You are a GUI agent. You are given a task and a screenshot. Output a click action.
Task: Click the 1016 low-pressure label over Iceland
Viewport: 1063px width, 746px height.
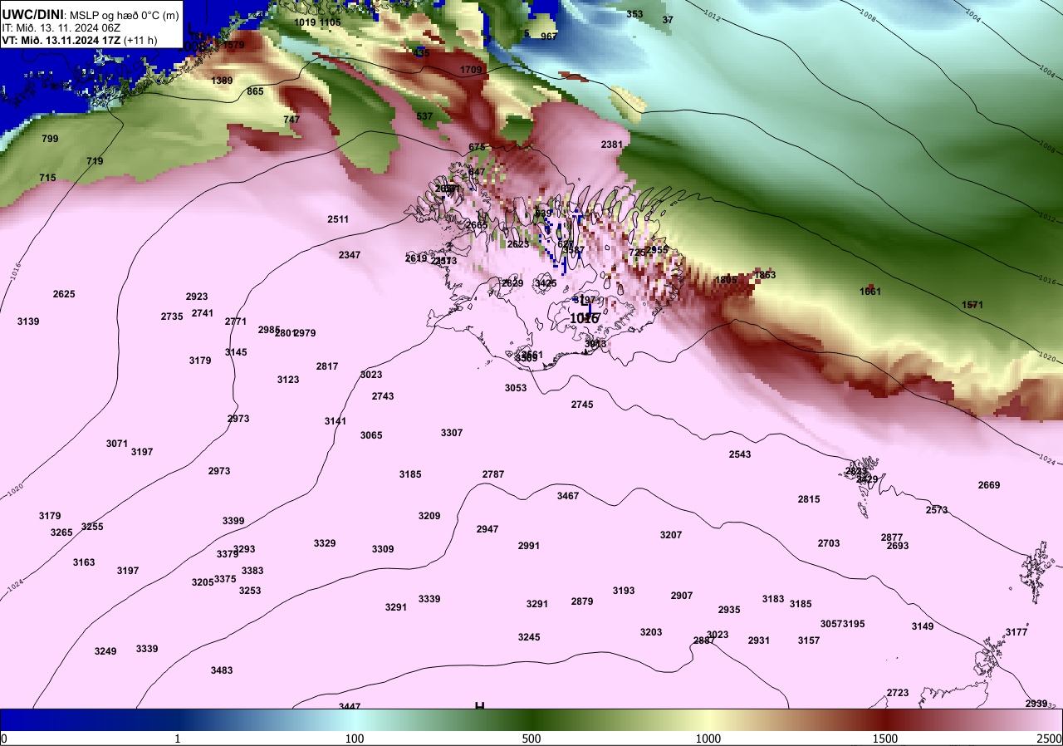tap(585, 318)
